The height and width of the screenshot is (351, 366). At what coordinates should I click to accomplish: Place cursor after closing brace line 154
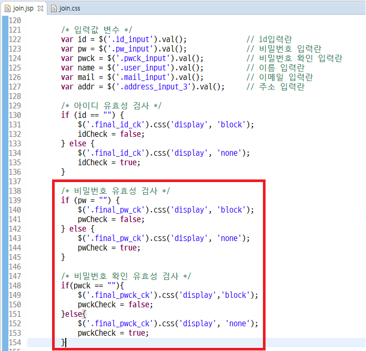(66, 343)
